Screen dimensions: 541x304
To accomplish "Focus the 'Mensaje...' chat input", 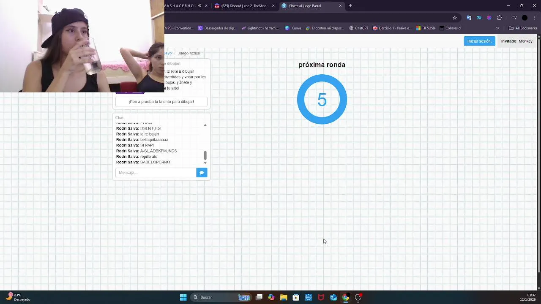I will point(156,172).
